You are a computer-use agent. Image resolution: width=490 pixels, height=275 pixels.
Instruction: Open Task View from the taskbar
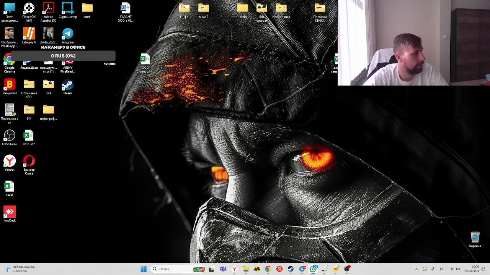[x=211, y=269]
